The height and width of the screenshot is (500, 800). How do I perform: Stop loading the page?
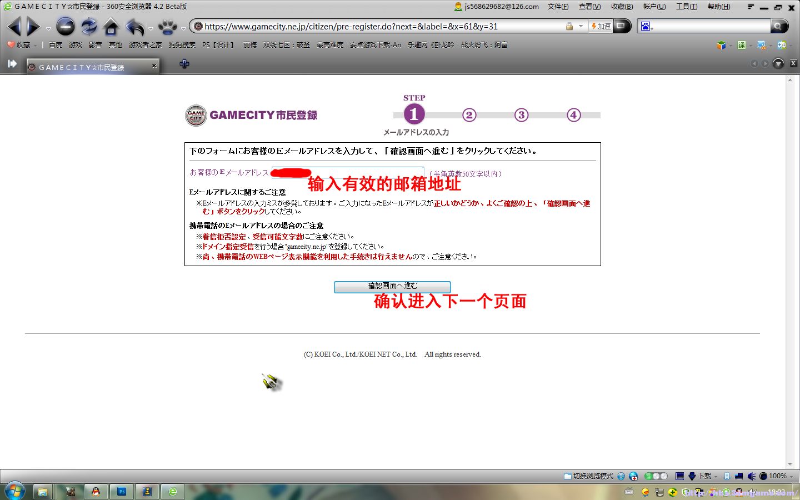(x=65, y=26)
